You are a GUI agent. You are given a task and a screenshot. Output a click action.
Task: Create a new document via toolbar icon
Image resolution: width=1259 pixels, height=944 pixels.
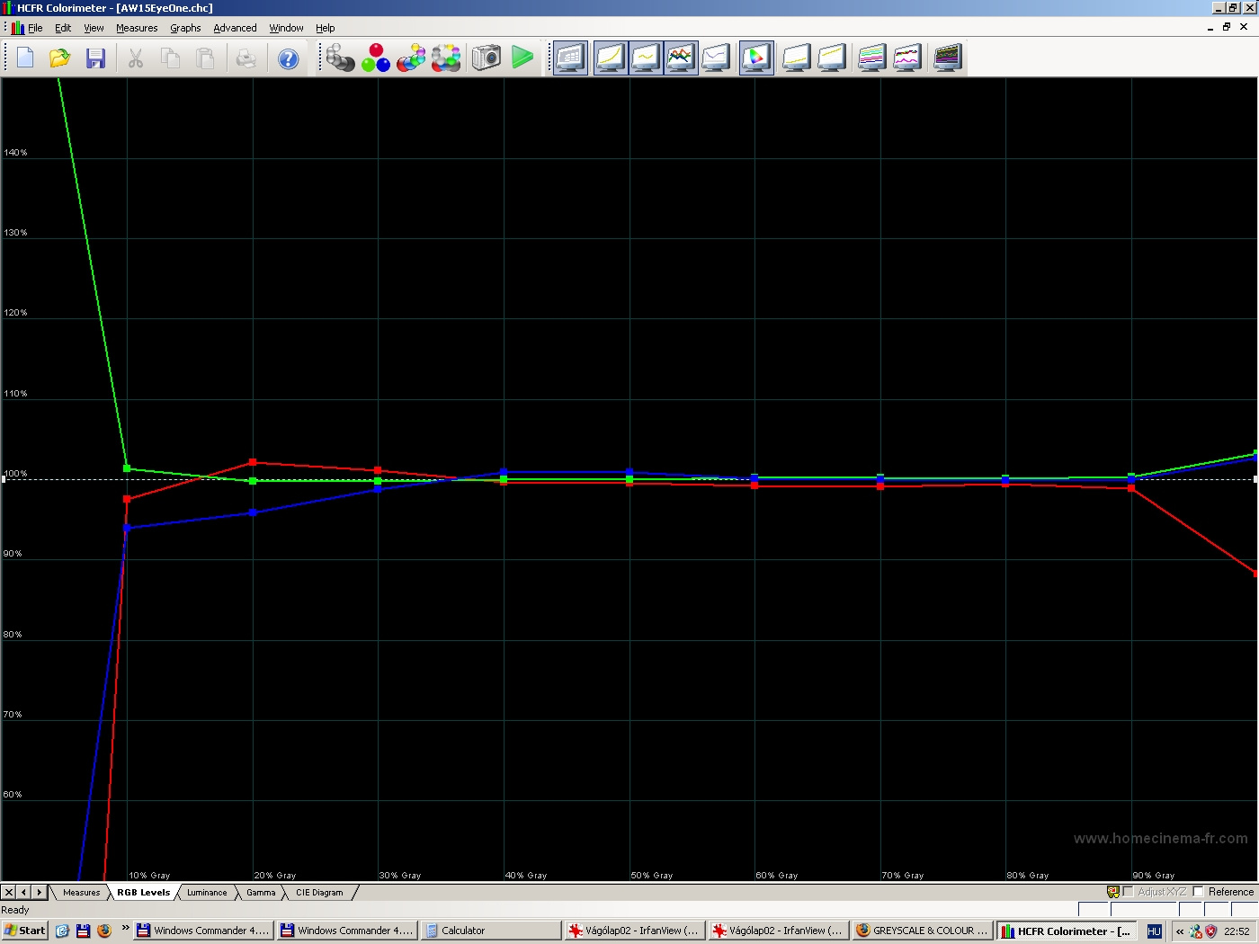point(25,58)
